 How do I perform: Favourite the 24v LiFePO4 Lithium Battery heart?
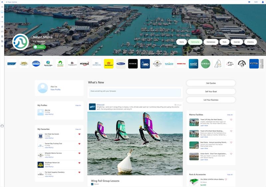(x=226, y=180)
